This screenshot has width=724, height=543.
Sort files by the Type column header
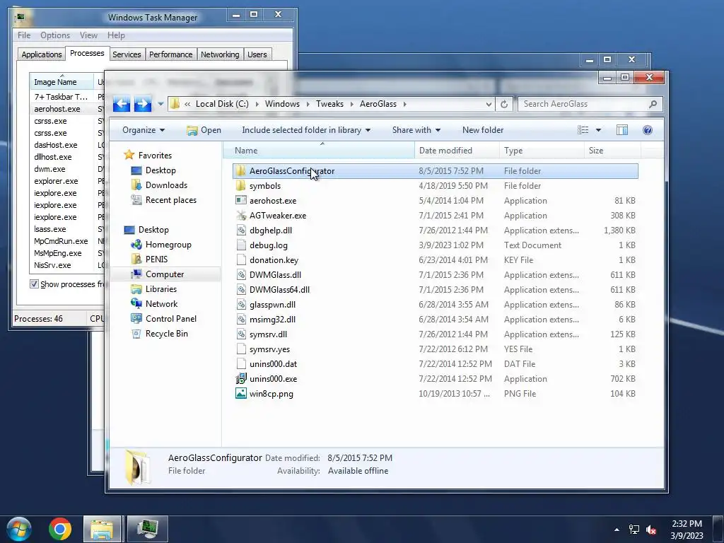pyautogui.click(x=542, y=151)
